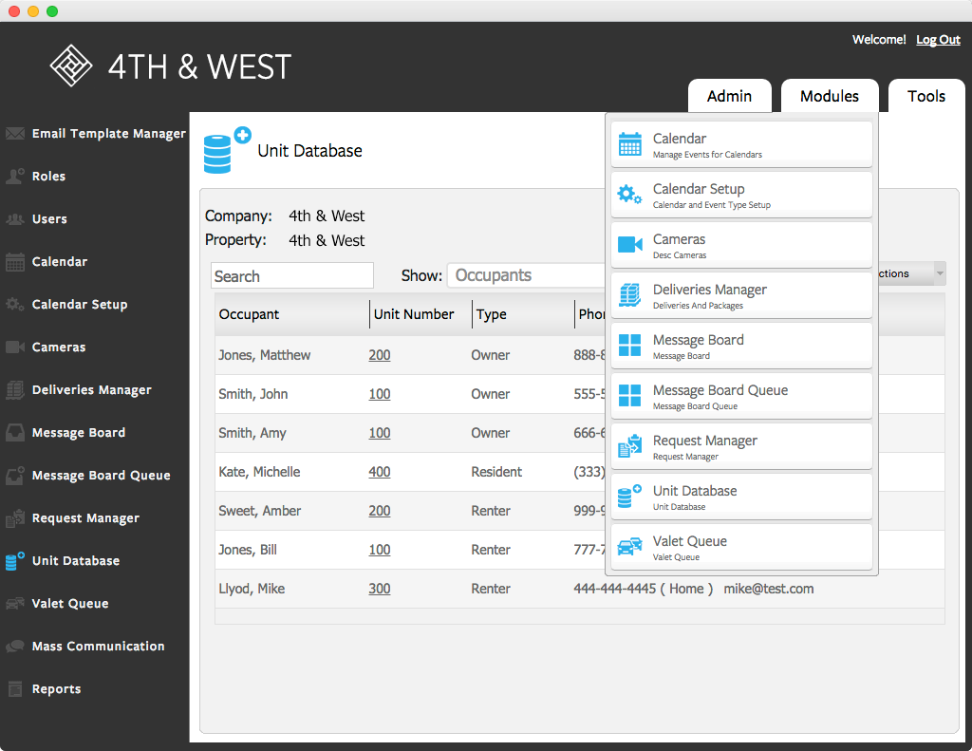The height and width of the screenshot is (751, 972).
Task: Click the Calendar Setup gears icon in Modules
Action: (629, 194)
